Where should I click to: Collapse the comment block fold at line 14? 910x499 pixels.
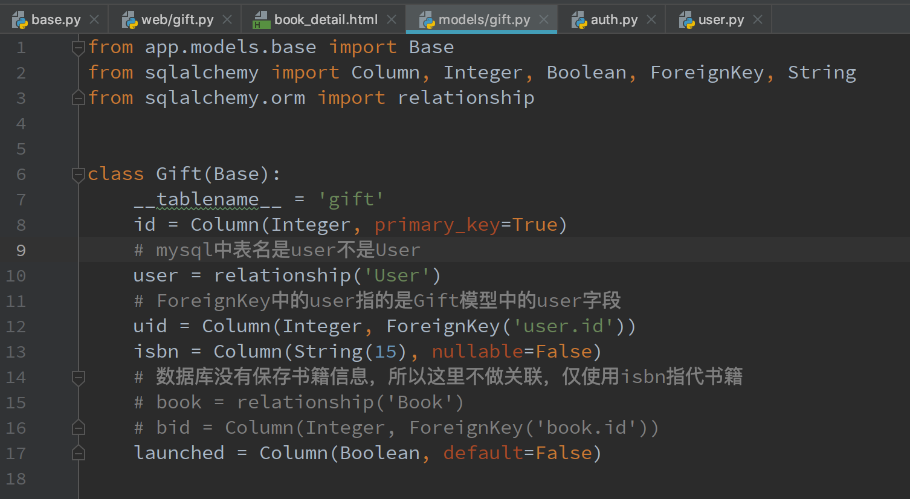coord(79,378)
